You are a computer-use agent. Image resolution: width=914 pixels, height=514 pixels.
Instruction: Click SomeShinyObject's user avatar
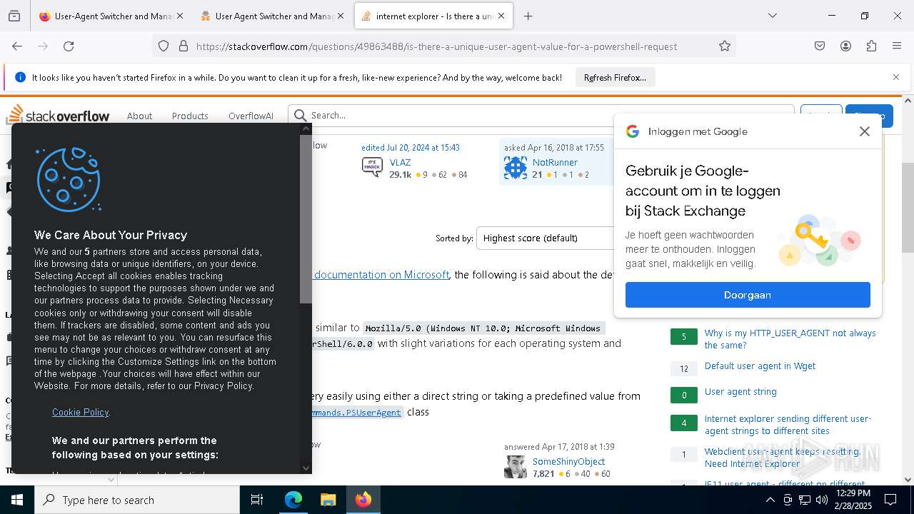515,466
